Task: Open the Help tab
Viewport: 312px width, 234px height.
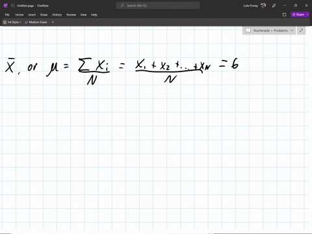Action: (x=94, y=15)
